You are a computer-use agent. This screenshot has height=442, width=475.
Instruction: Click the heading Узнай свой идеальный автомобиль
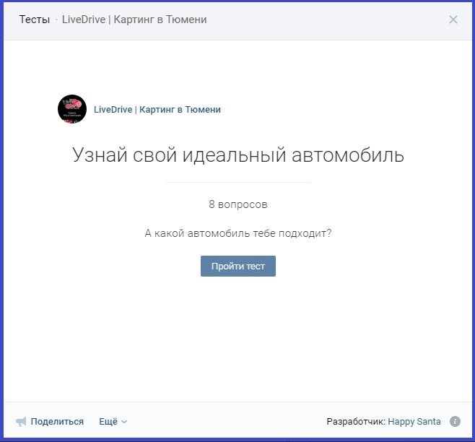238,155
